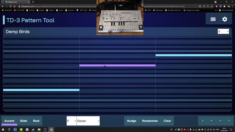
Task: Click the browser address bar URL
Action: pos(58,7)
